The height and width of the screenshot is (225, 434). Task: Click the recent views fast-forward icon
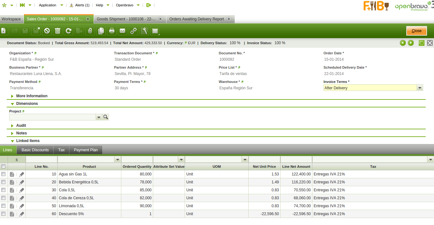tap(22, 5)
